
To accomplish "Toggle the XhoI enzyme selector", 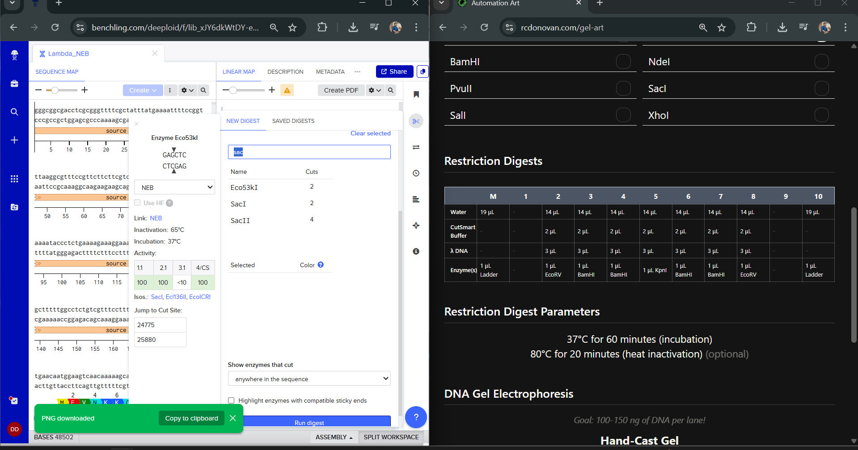I will tap(821, 115).
